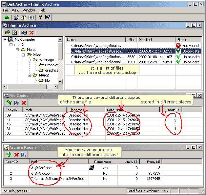
Task: Collapse the C: drive tree node
Action: click(x=11, y=45)
